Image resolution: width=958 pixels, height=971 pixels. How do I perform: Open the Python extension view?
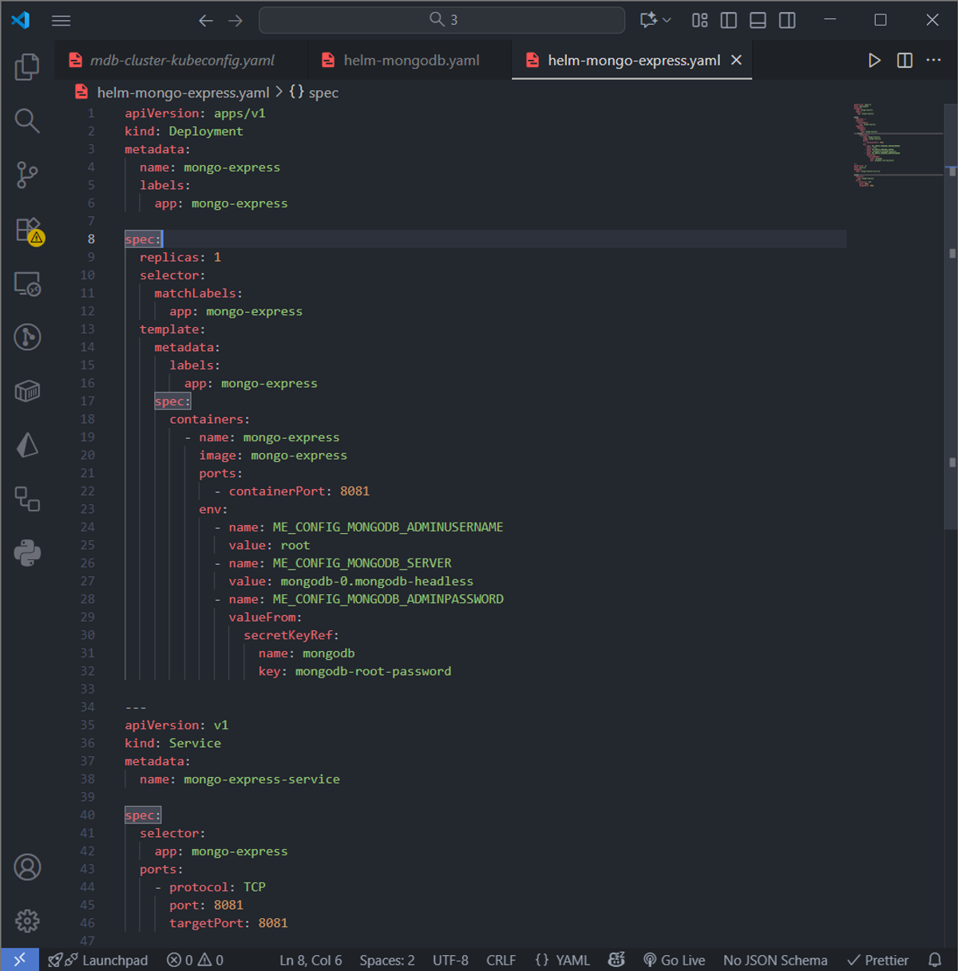(x=27, y=553)
